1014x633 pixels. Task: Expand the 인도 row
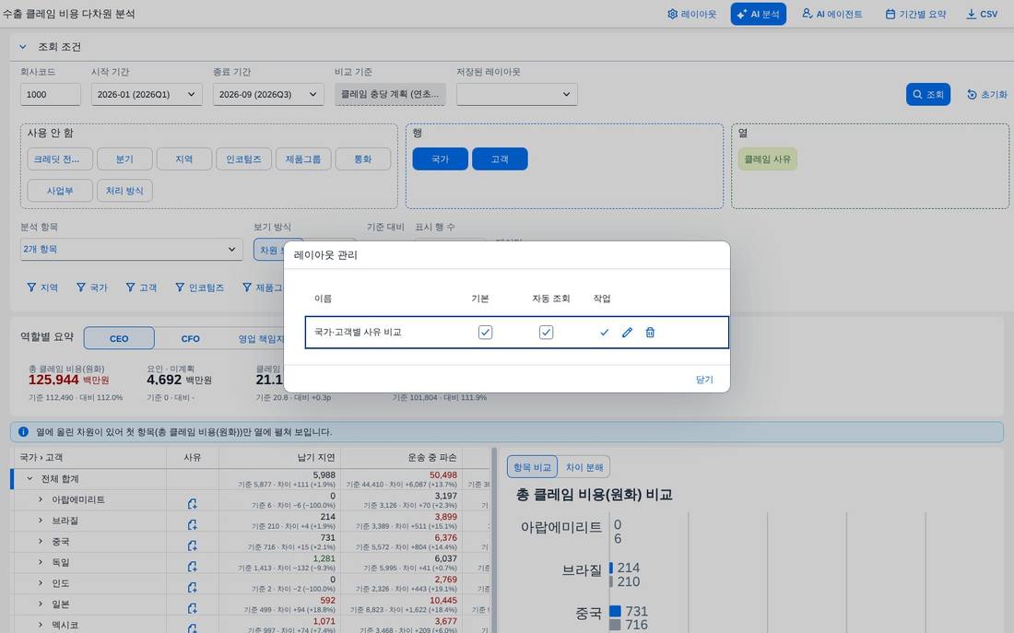[40, 583]
